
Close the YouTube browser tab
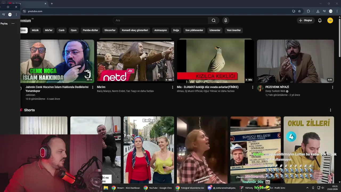point(46,3)
